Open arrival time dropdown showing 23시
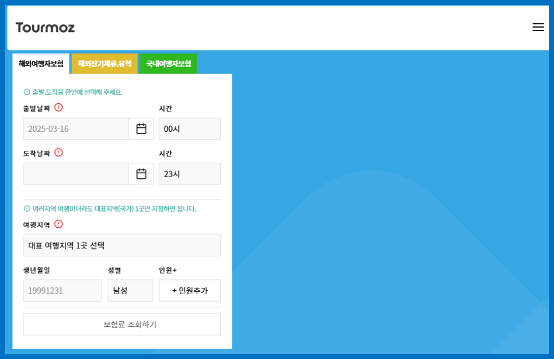 [190, 174]
